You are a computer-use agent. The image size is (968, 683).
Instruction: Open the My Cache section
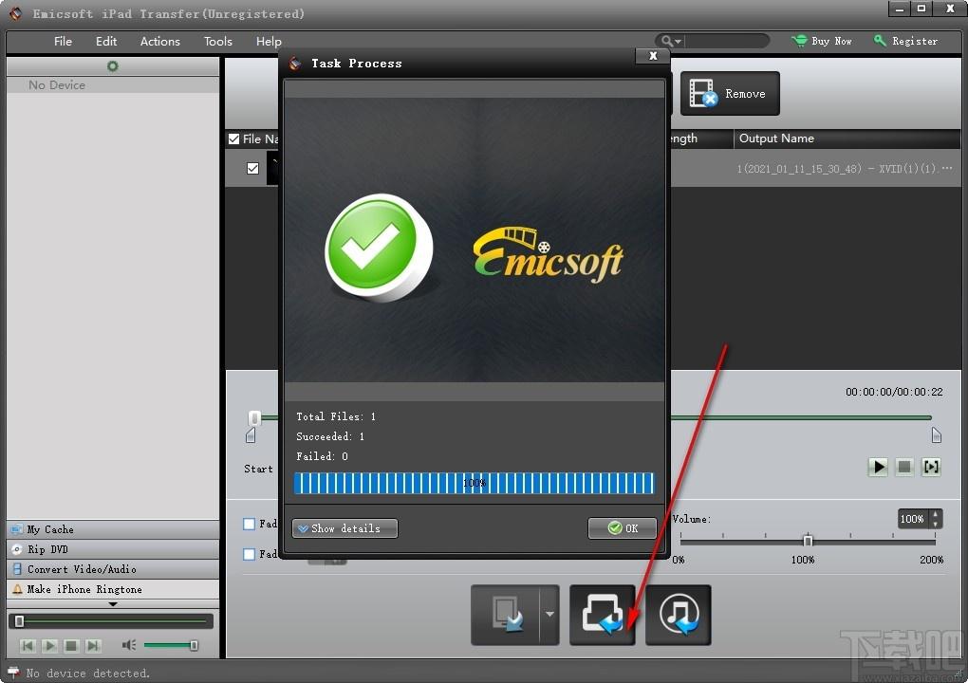pos(112,529)
